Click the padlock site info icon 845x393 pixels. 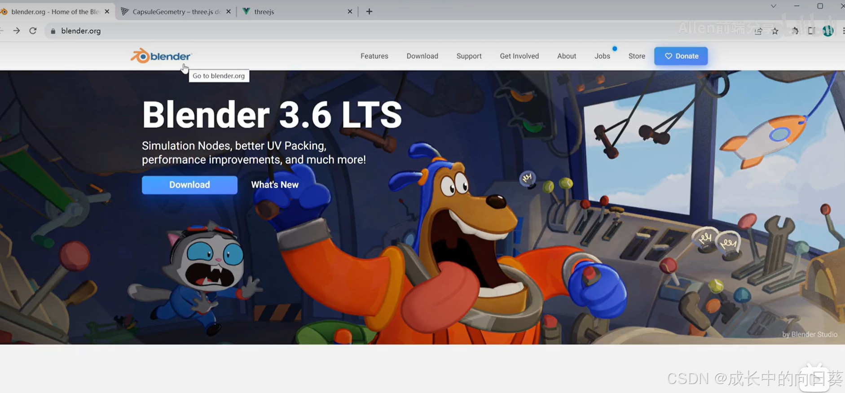coord(53,31)
